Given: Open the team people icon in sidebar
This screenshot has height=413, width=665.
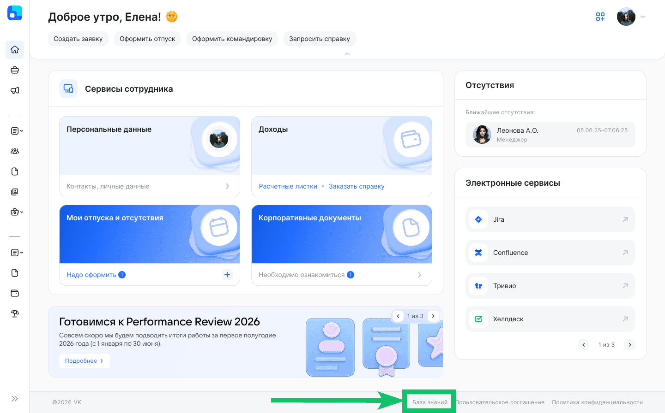Looking at the screenshot, I should tap(15, 151).
